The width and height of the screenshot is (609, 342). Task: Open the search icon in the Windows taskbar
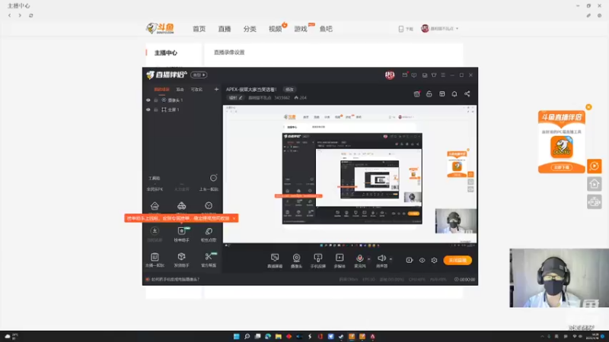tap(247, 336)
